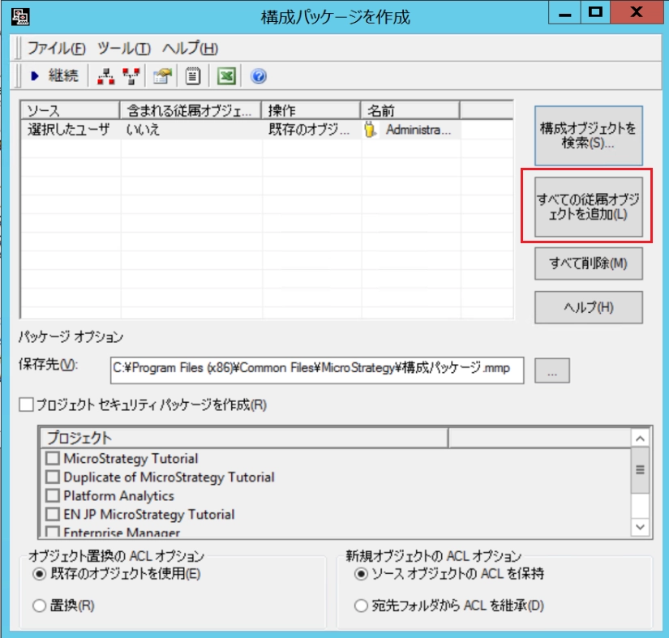The height and width of the screenshot is (638, 669).
Task: Click the browse ... button beside save path
Action: click(x=552, y=370)
